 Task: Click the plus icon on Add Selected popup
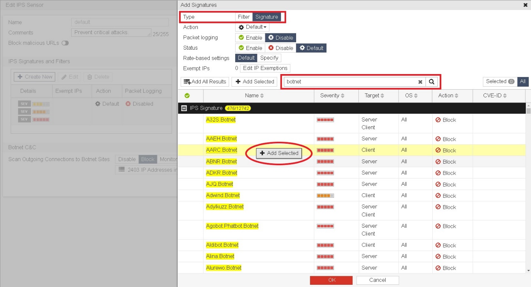262,153
